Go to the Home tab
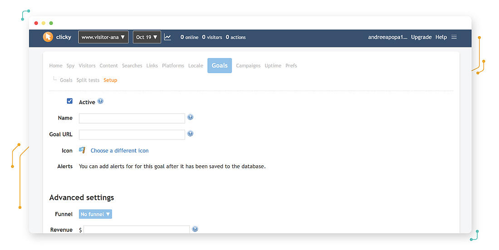Screen dimensions: 499x250 click(56, 66)
